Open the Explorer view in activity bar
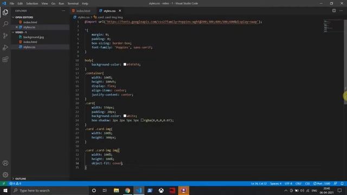 (x=5, y=12)
